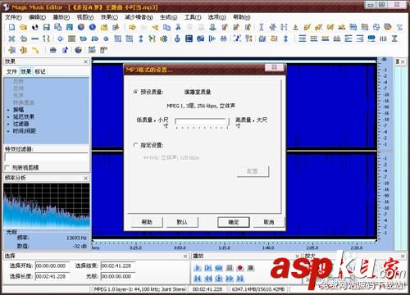Check the 列表视图 checkbox in effects panel
The width and height of the screenshot is (410, 295).
click(7, 167)
